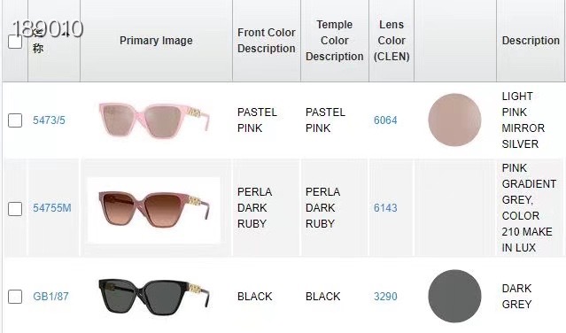Image resolution: width=566 pixels, height=333 pixels.
Task: Tick the checkbox for row GB1/87
Action: coord(15,297)
